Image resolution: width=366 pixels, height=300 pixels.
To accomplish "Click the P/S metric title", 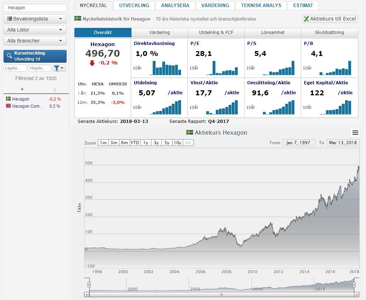I will pos(252,44).
